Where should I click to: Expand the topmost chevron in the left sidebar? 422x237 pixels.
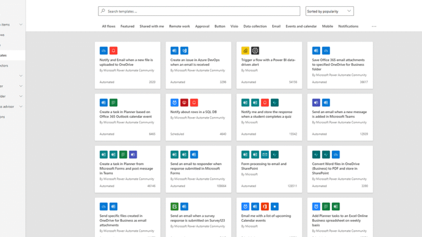tap(21, 25)
